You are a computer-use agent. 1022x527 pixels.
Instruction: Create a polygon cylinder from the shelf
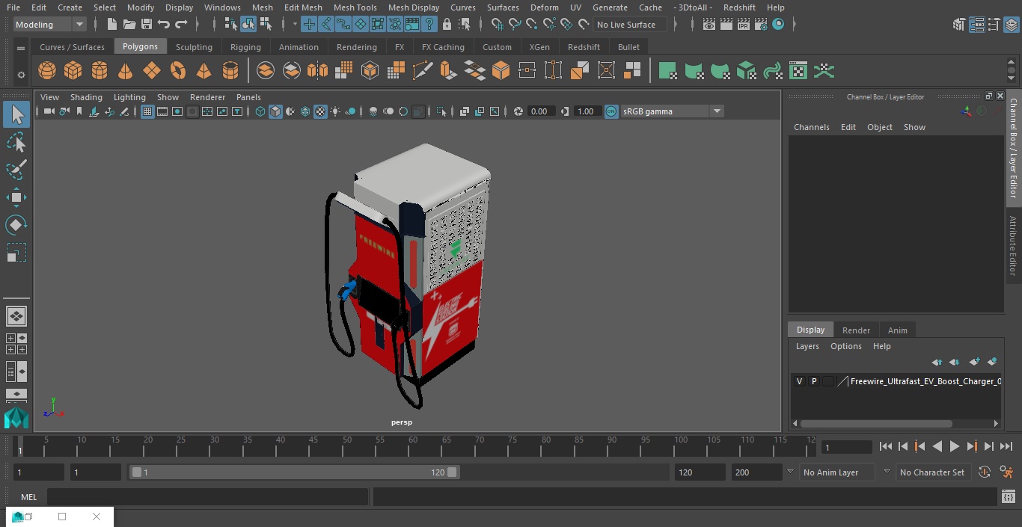click(100, 71)
